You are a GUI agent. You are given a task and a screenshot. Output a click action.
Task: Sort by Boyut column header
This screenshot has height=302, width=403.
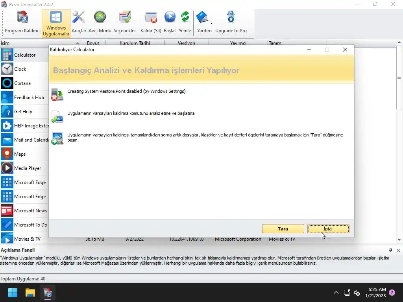tap(93, 43)
